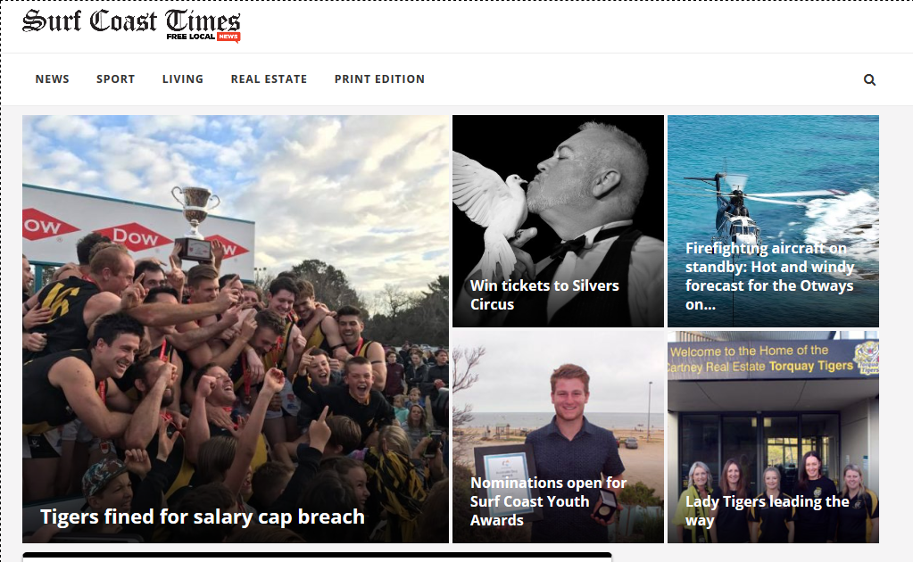Image resolution: width=913 pixels, height=562 pixels.
Task: Click the search magnifier icon
Action: 868,79
